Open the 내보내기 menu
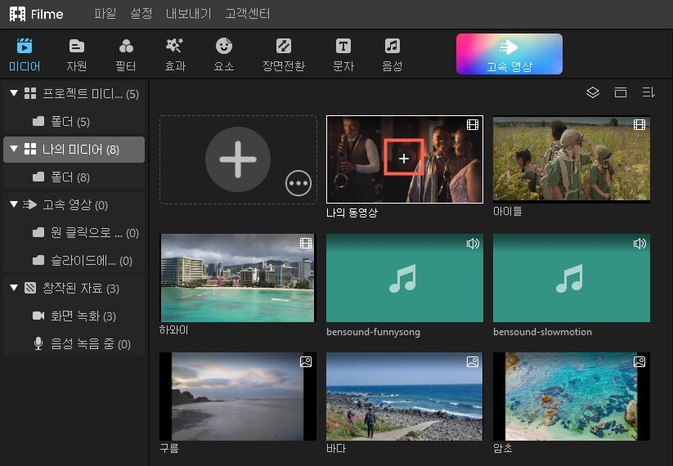Screen dimensions: 673x466 point(188,14)
